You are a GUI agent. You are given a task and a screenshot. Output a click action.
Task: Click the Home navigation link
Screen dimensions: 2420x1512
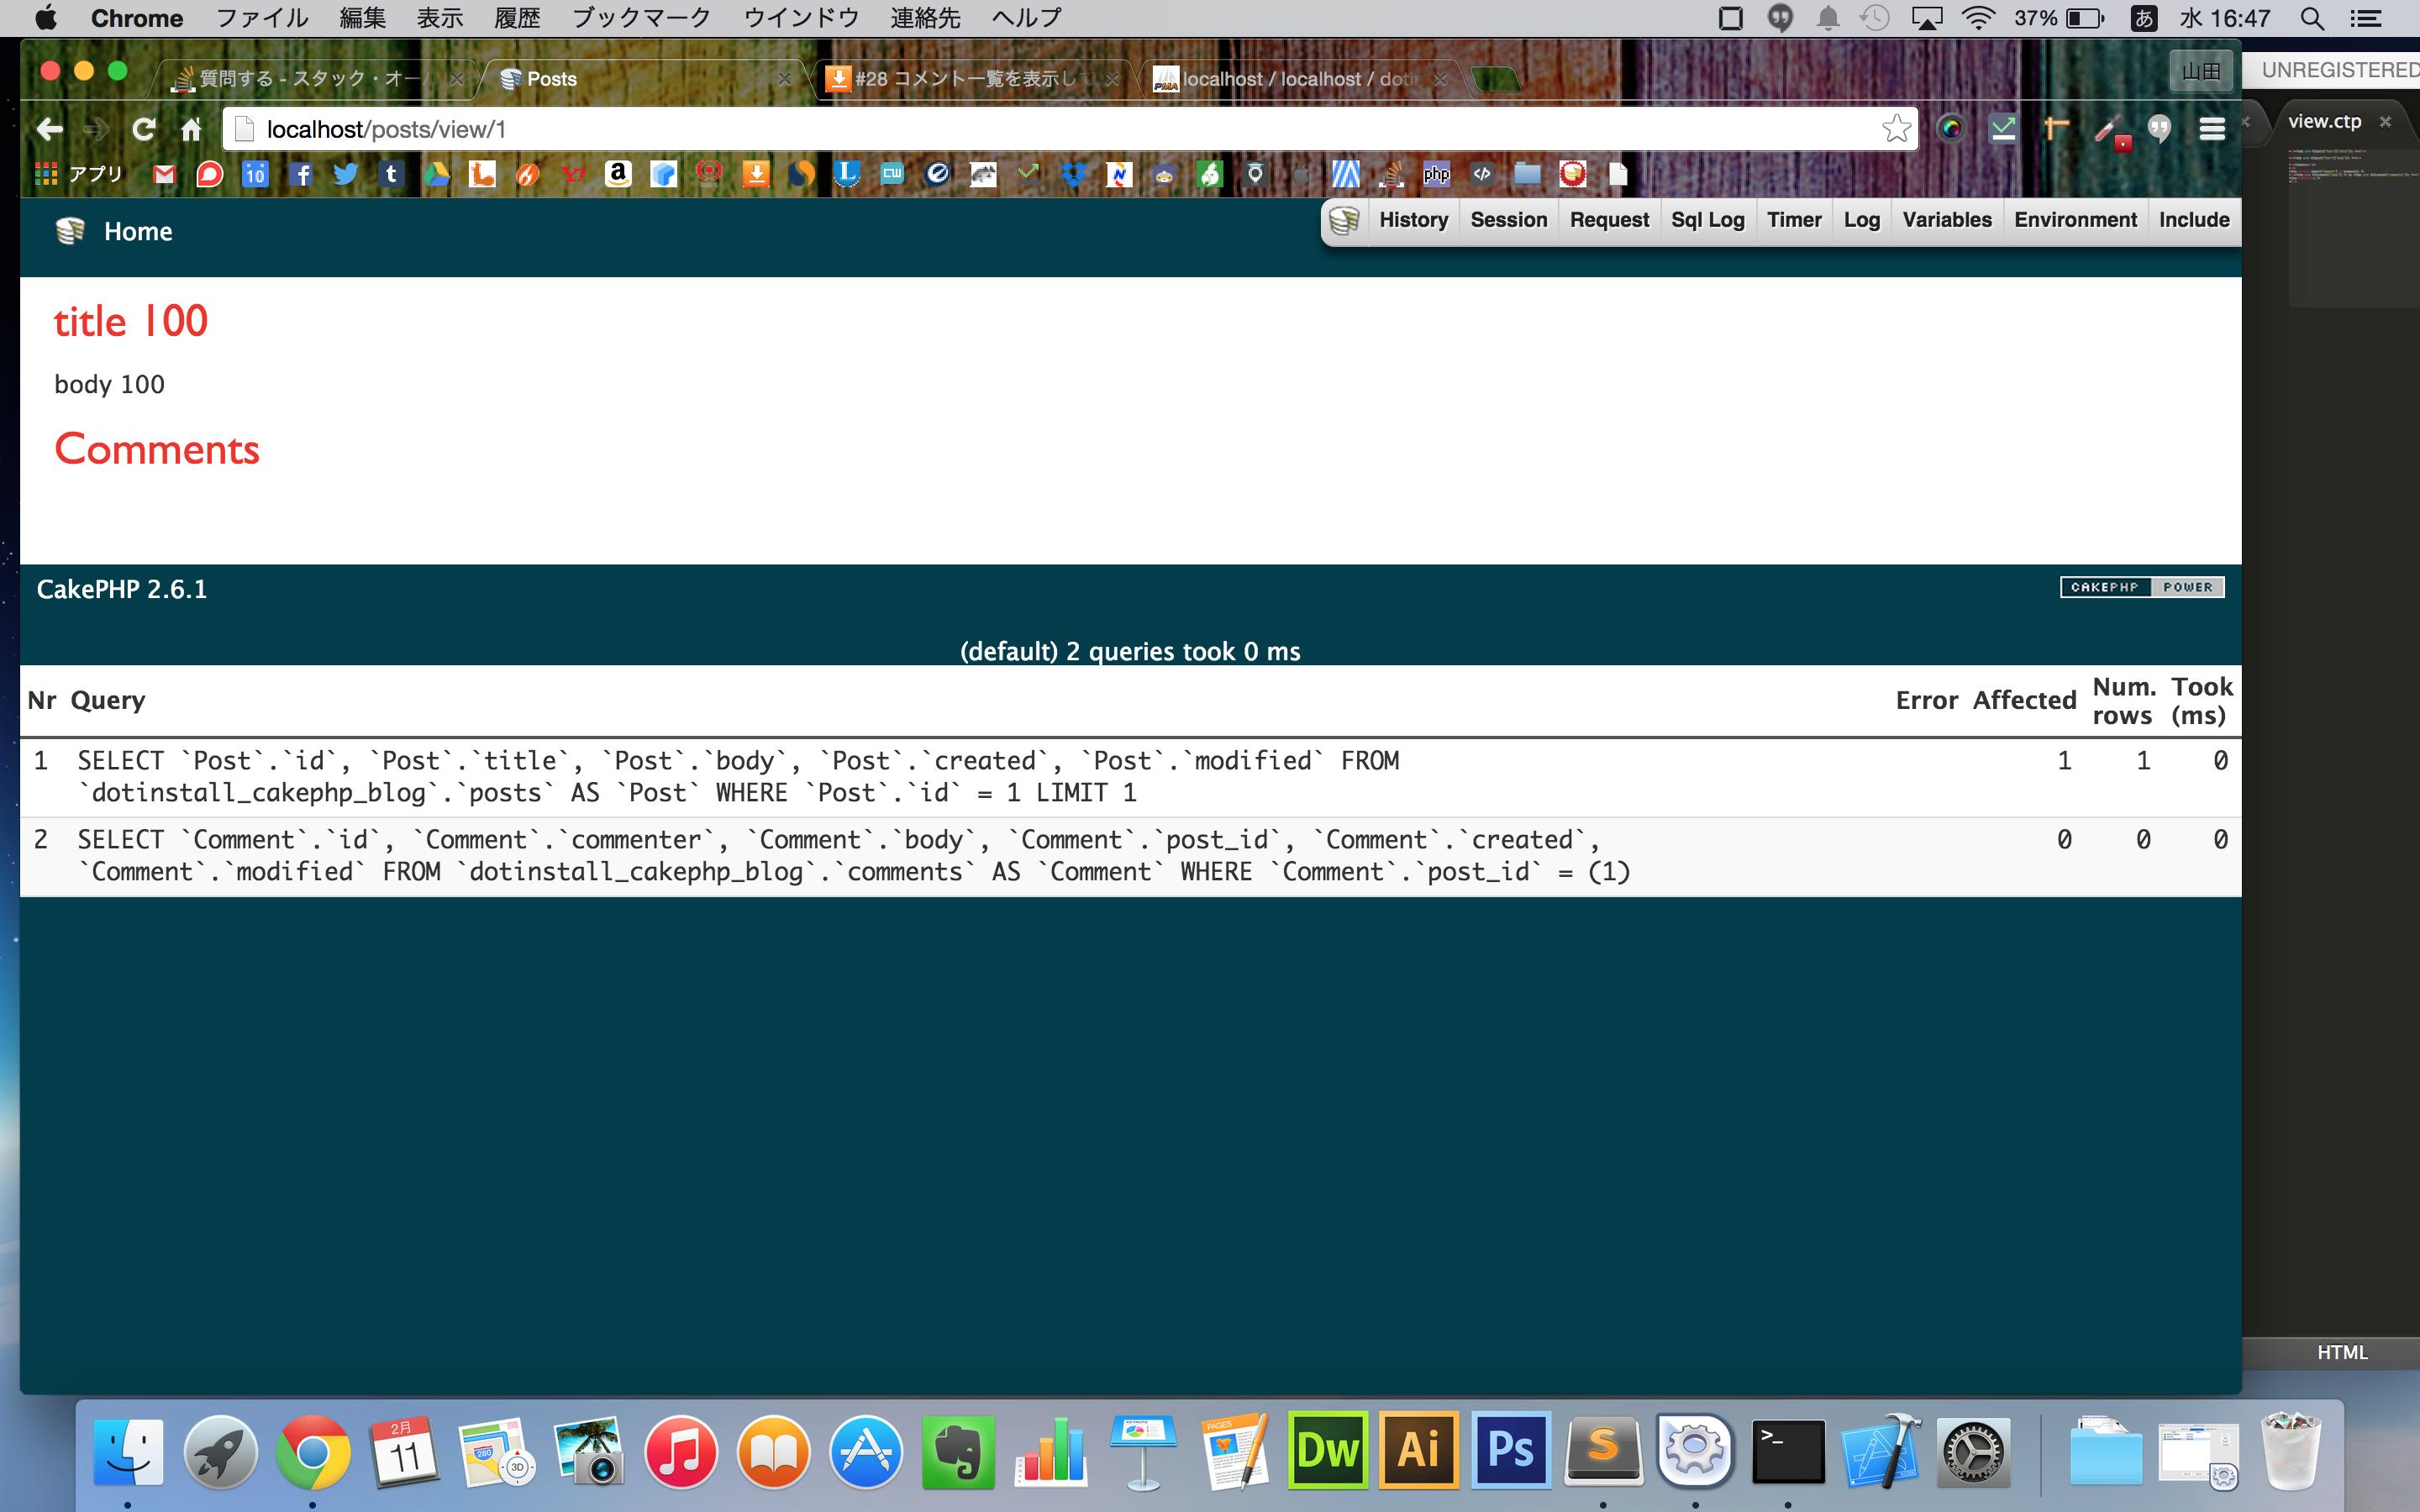[138, 230]
